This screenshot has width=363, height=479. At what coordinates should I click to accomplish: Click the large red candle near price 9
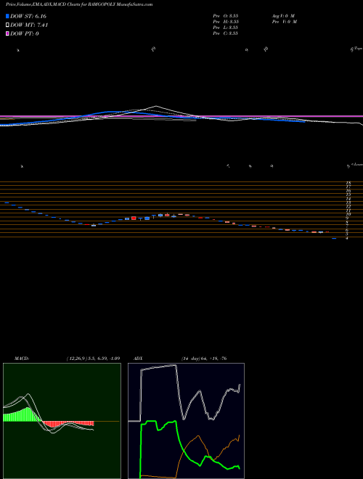click(134, 218)
